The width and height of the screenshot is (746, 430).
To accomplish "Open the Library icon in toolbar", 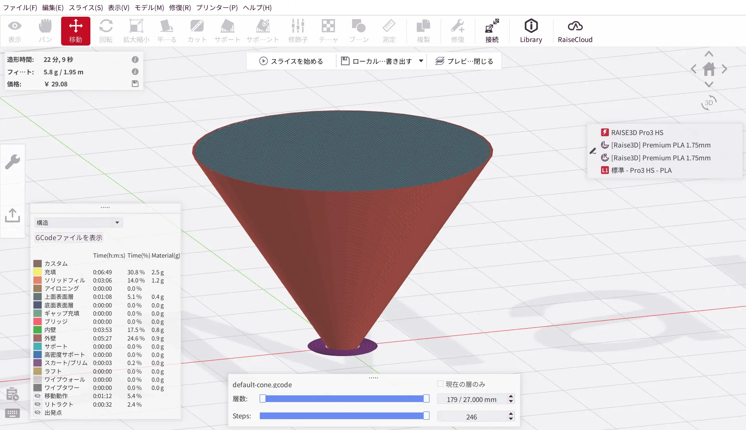I will click(x=531, y=31).
